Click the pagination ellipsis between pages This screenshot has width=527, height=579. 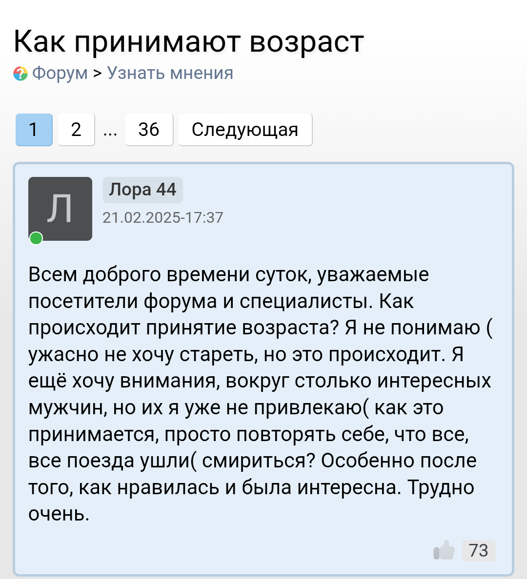[x=110, y=131]
